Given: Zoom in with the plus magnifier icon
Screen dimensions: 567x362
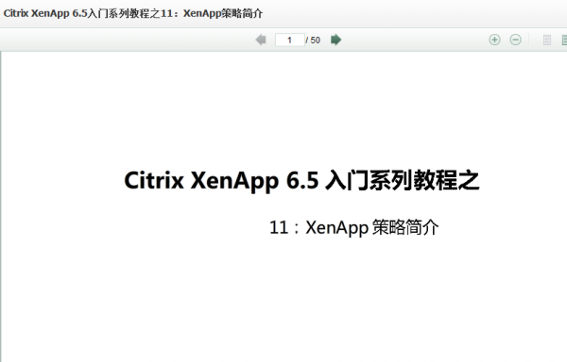Looking at the screenshot, I should click(x=494, y=40).
